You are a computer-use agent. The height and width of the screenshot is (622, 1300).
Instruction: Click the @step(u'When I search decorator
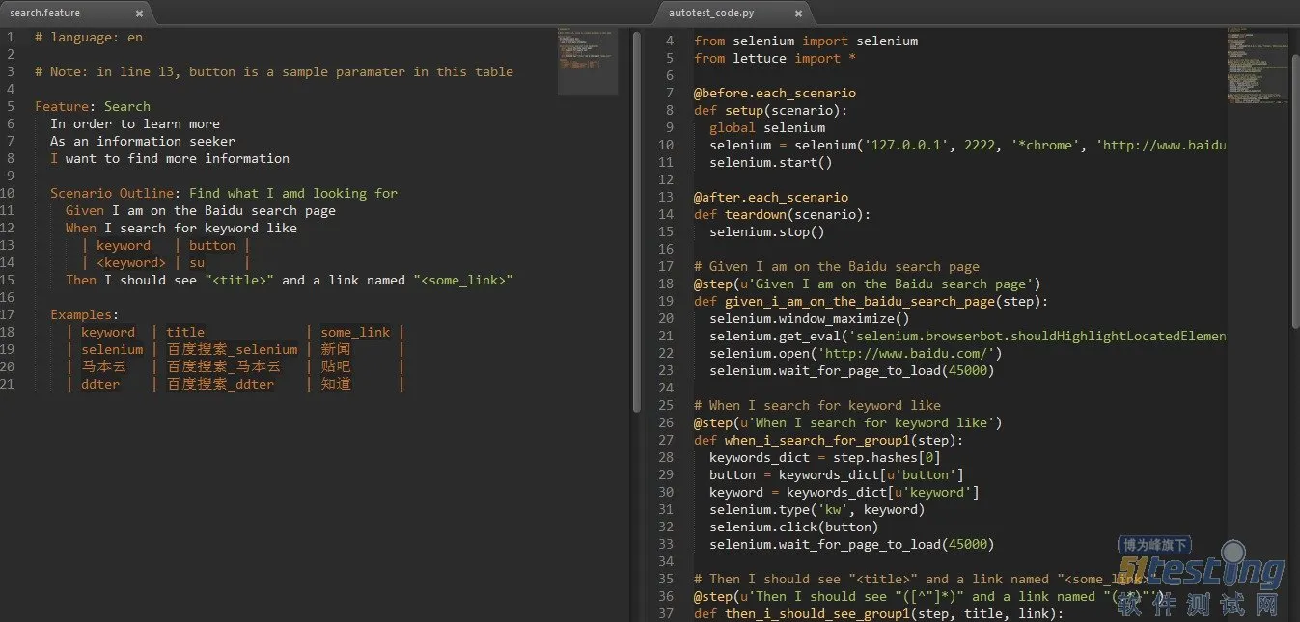tap(848, 422)
